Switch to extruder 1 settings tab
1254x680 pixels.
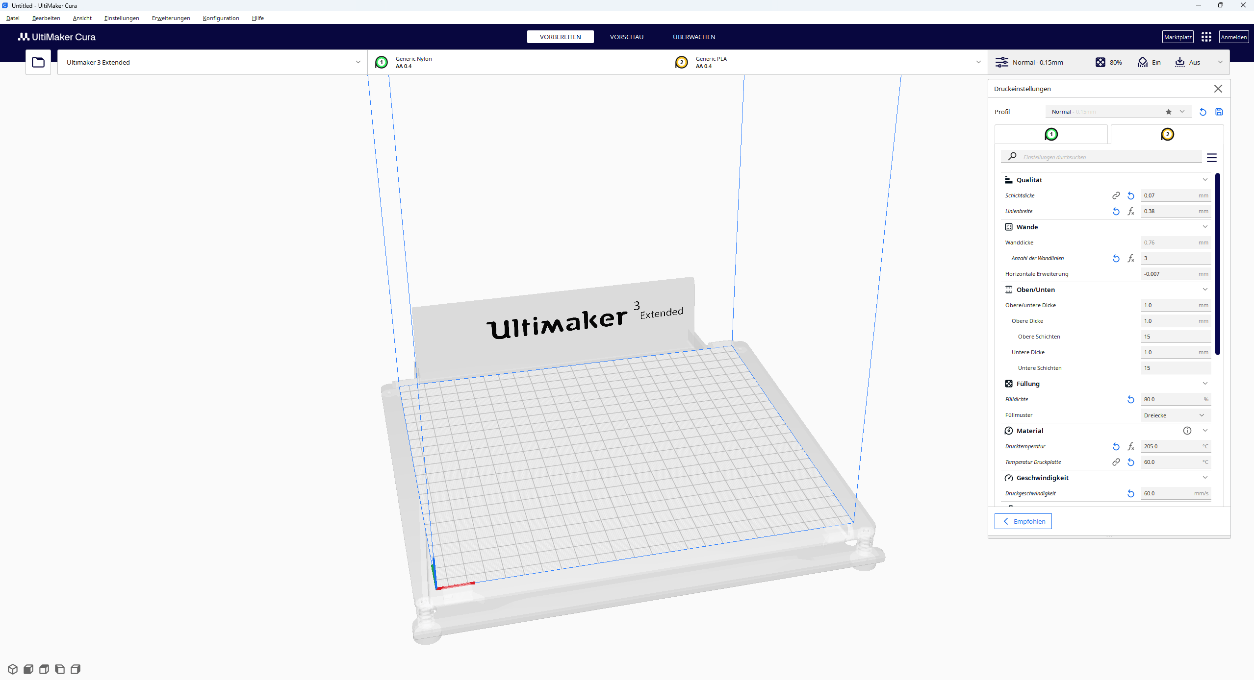pyautogui.click(x=1051, y=134)
